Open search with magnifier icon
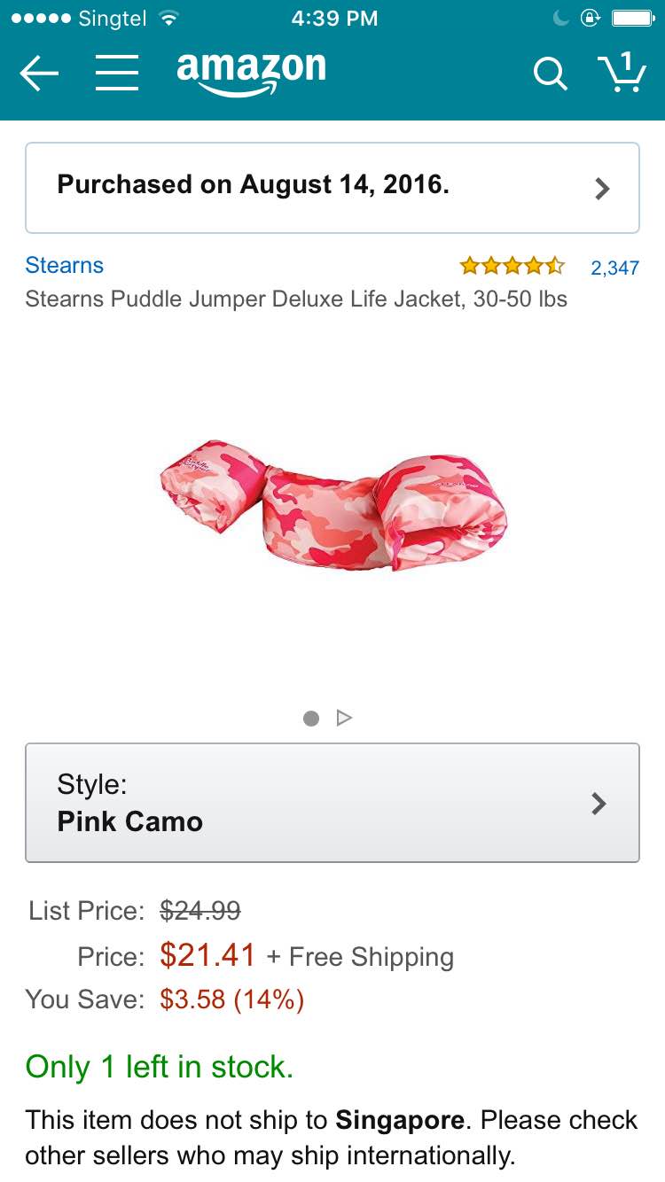Image resolution: width=665 pixels, height=1182 pixels. pos(550,74)
